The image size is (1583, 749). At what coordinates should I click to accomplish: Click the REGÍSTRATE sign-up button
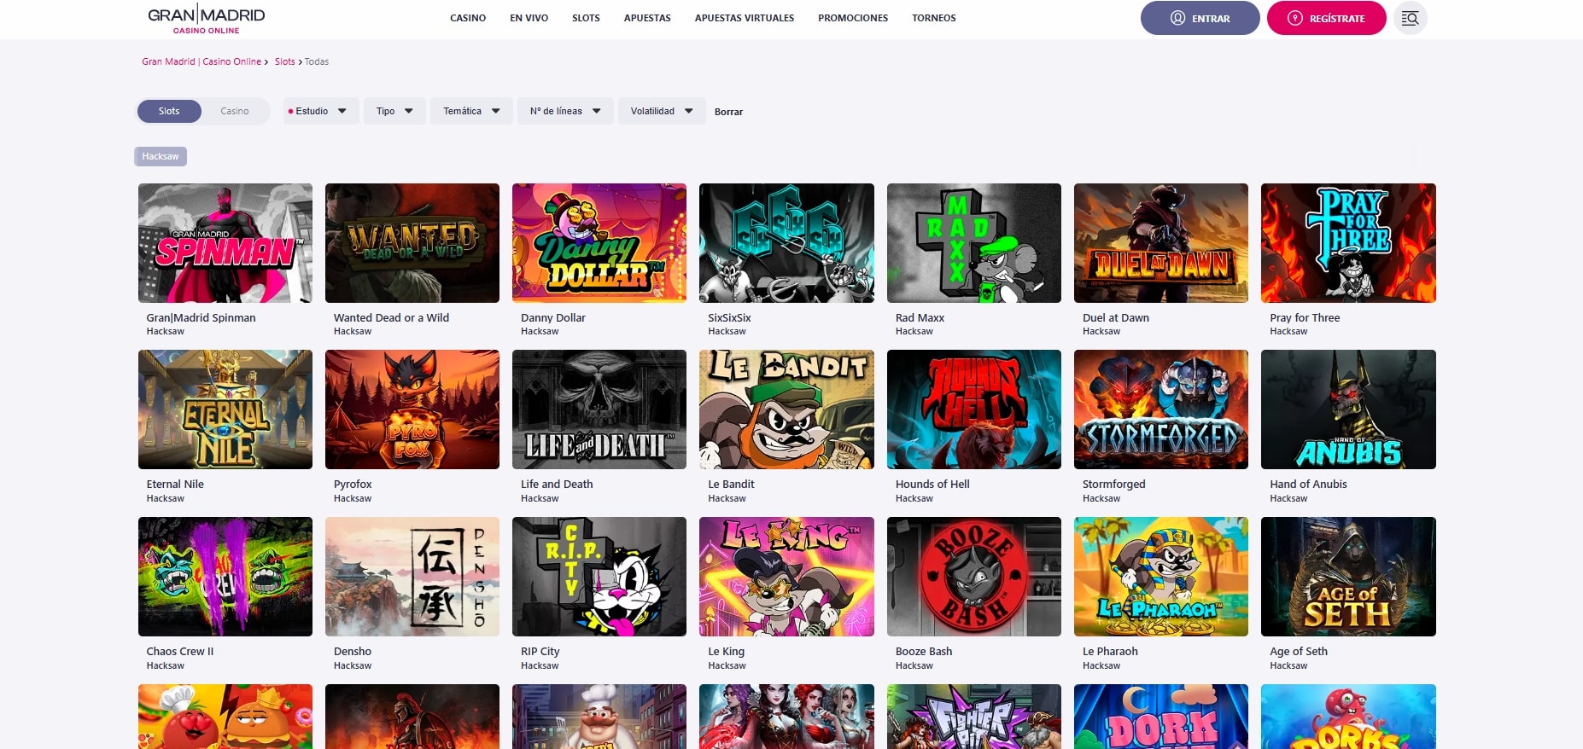tap(1326, 18)
